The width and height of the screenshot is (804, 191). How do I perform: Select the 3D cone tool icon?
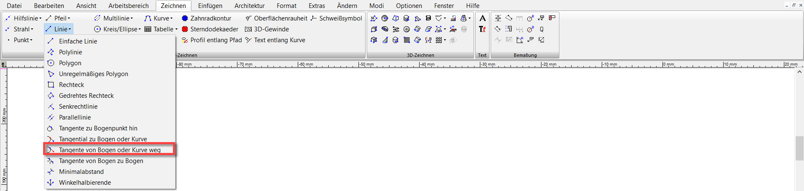tap(385, 40)
